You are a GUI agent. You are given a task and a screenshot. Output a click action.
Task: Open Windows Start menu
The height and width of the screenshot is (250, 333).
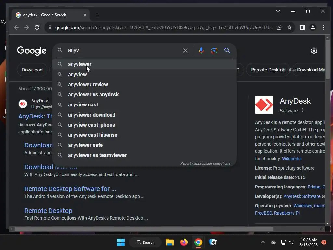[121, 242]
